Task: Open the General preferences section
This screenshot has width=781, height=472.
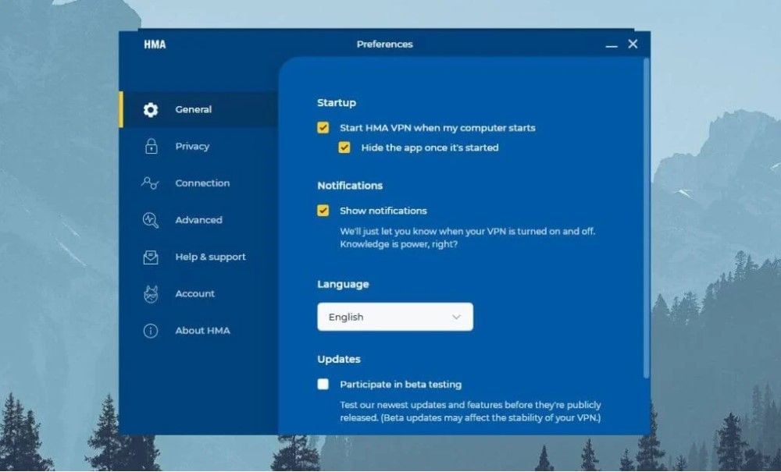Action: [x=198, y=109]
